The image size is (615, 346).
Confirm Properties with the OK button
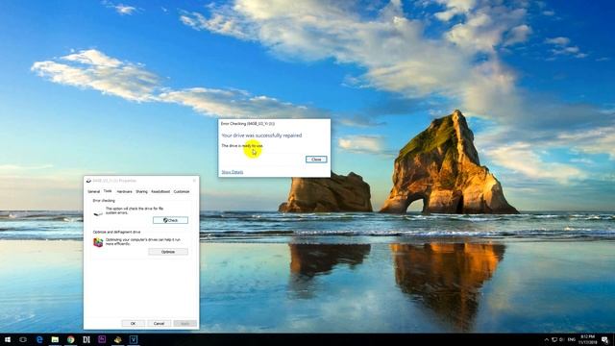[x=133, y=324]
